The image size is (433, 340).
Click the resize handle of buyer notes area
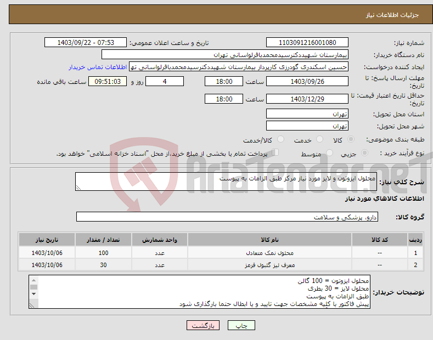coord(32,305)
